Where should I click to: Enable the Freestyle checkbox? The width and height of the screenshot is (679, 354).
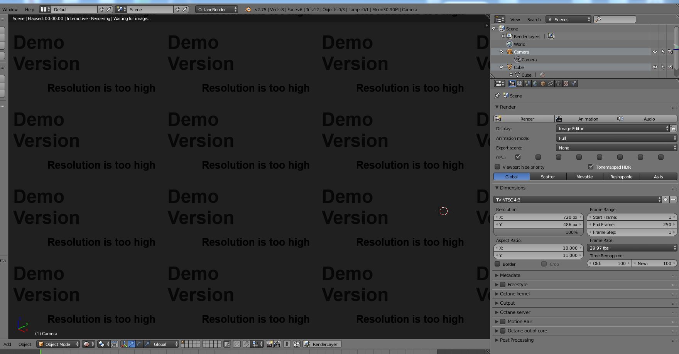(503, 284)
